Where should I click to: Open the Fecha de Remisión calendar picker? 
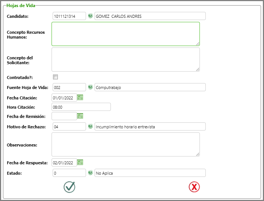80,116
